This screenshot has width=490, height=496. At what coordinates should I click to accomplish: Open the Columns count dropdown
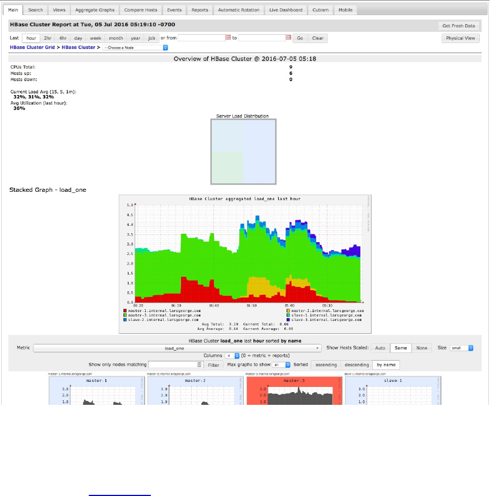232,356
